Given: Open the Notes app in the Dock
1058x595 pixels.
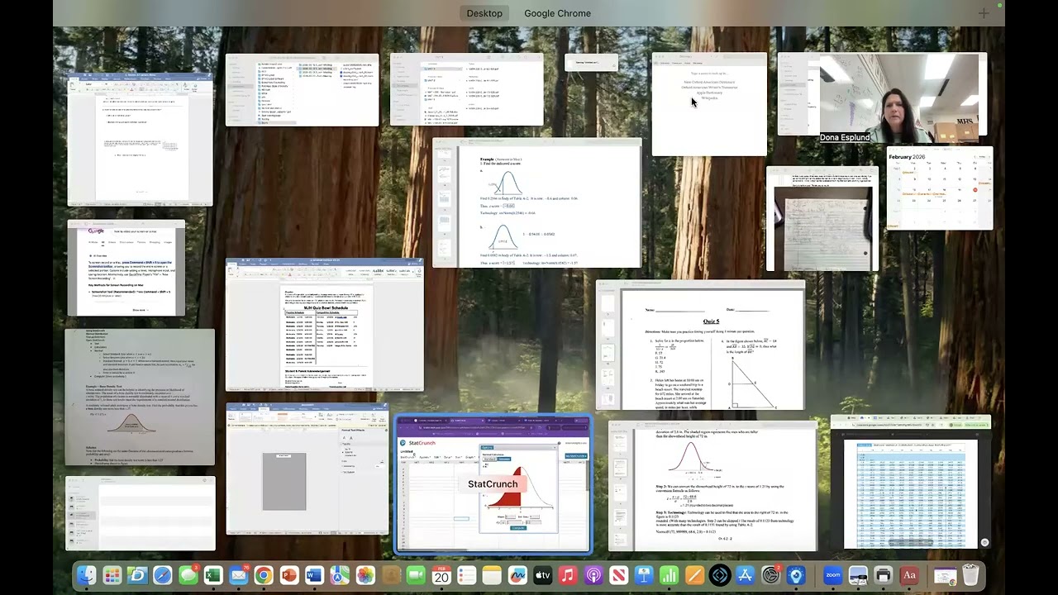Looking at the screenshot, I should click(491, 575).
